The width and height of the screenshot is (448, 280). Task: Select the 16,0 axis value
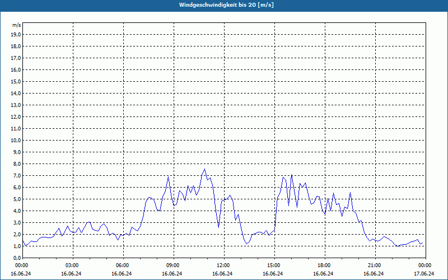(16, 69)
